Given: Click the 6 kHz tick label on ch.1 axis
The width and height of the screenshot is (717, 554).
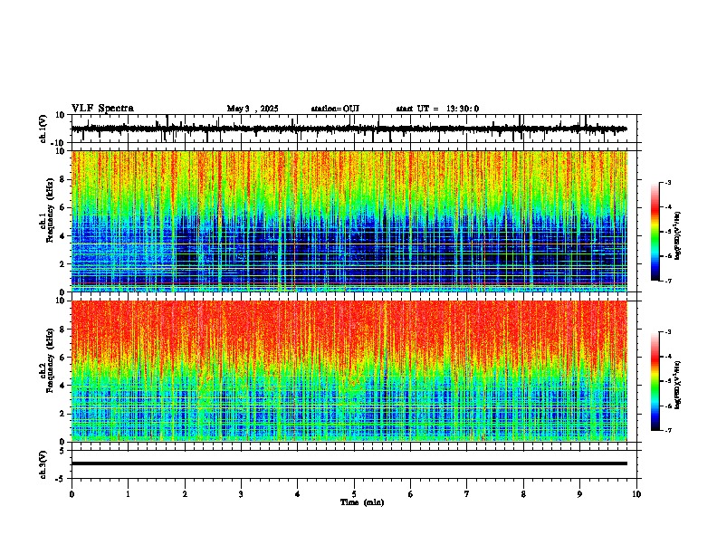Looking at the screenshot, I should point(62,208).
